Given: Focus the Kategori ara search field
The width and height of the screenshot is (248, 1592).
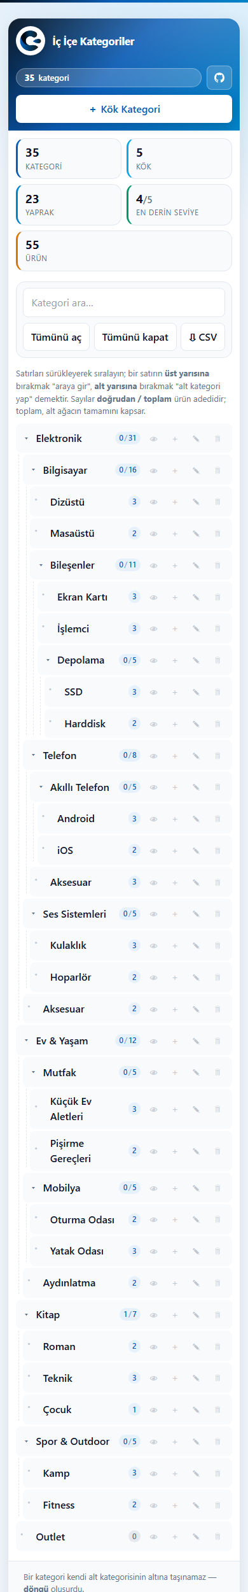Looking at the screenshot, I should pos(124,303).
